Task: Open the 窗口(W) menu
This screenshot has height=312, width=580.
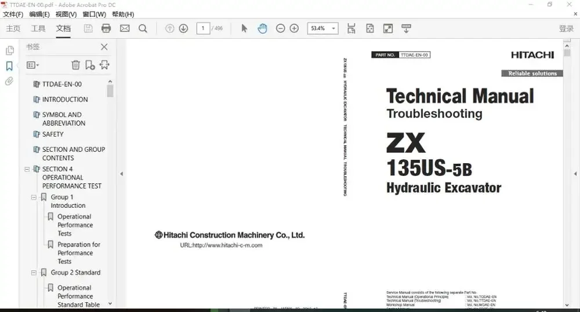Action: [x=94, y=14]
